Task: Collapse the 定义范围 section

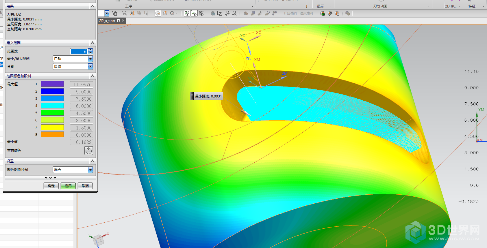Action: (92, 43)
